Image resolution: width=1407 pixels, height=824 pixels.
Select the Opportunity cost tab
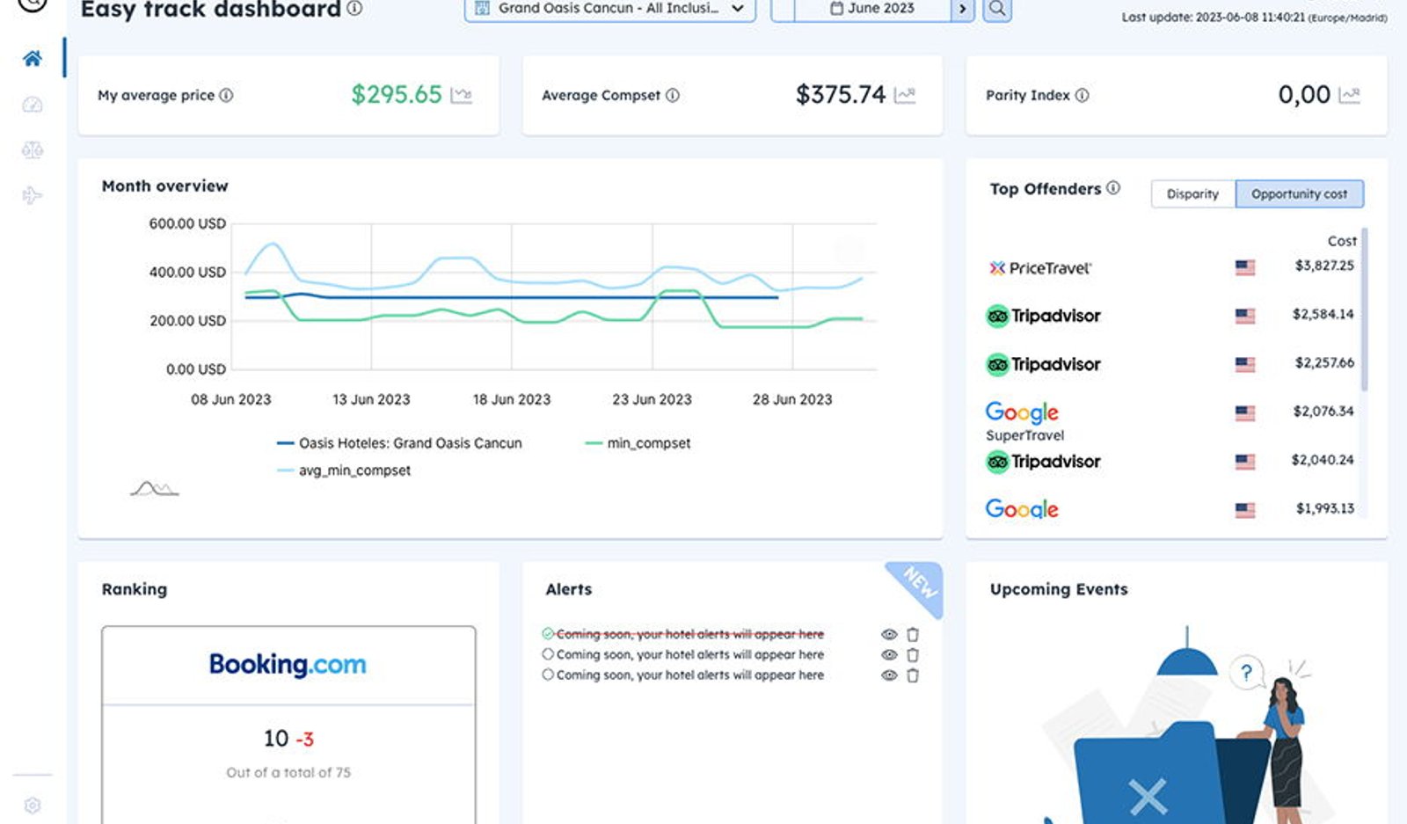point(1299,194)
